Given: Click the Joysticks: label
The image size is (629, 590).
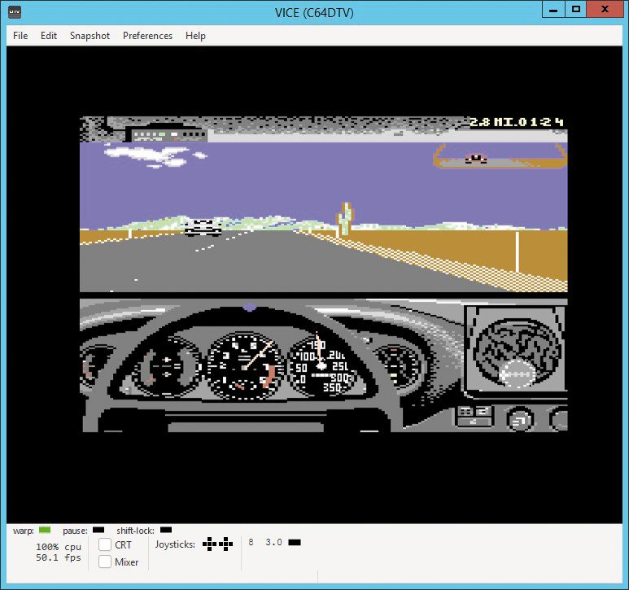Looking at the screenshot, I should [x=175, y=544].
